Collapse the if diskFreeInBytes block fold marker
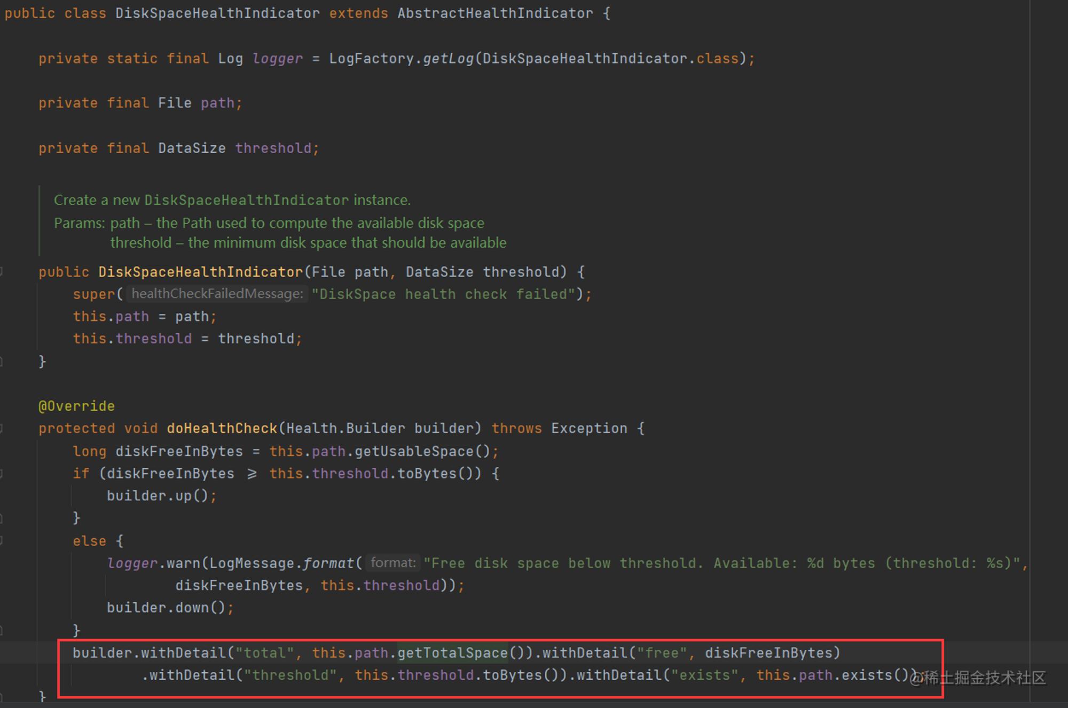Image resolution: width=1068 pixels, height=708 pixels. click(x=2, y=474)
